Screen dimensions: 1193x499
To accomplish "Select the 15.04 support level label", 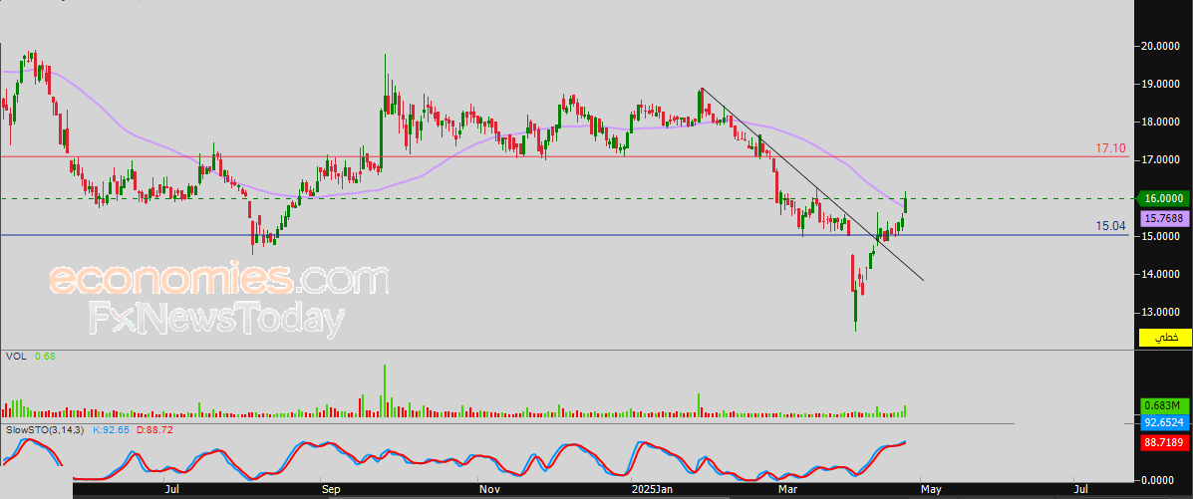I will (x=1111, y=225).
